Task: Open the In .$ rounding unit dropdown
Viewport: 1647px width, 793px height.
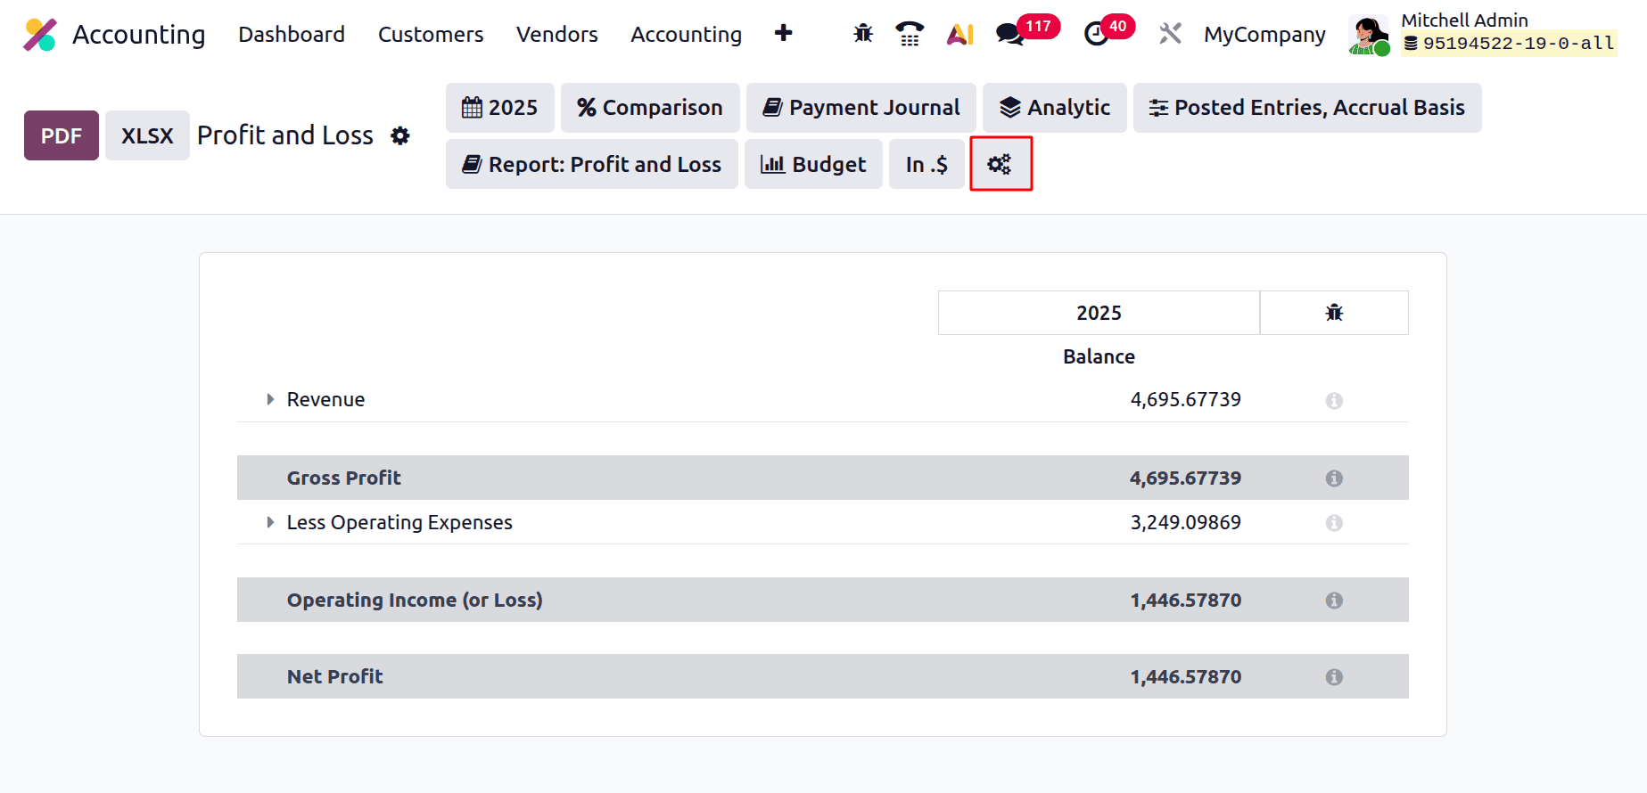Action: 926,164
